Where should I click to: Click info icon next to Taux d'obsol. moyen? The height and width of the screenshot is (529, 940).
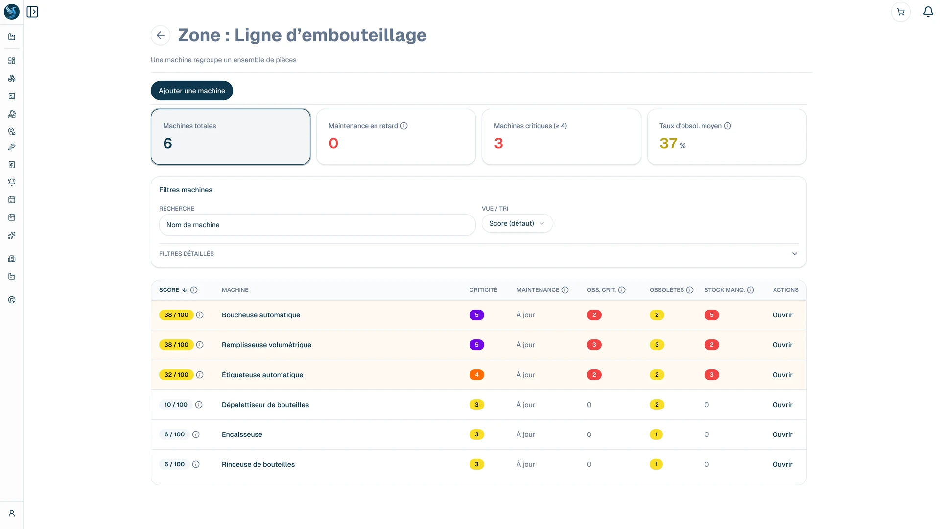pos(728,126)
